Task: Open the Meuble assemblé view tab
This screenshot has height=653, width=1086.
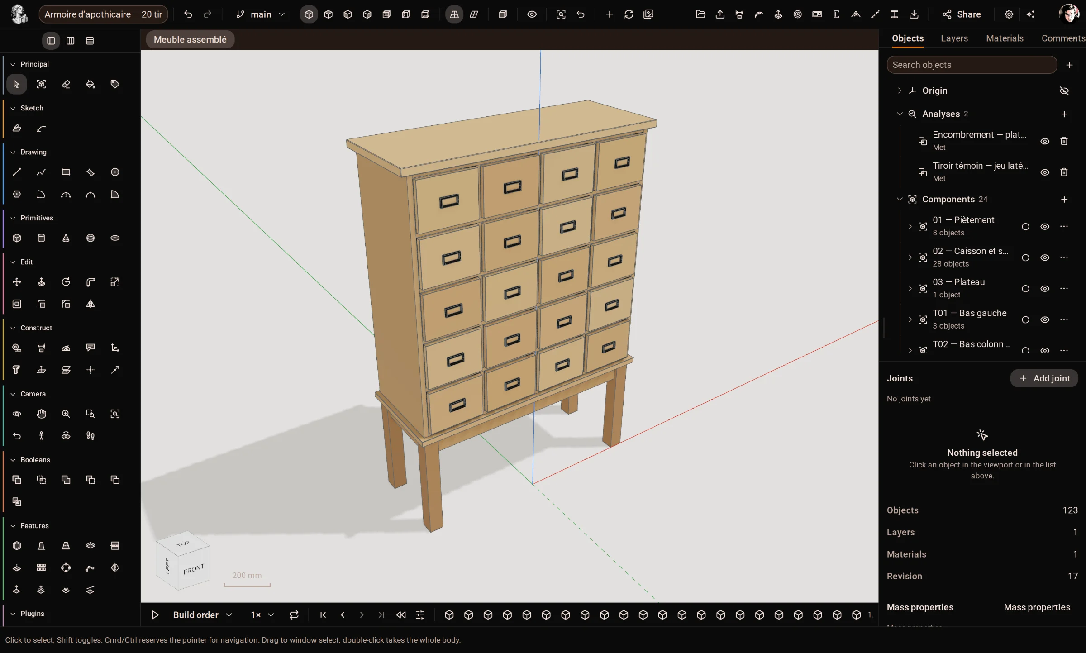Action: tap(190, 39)
